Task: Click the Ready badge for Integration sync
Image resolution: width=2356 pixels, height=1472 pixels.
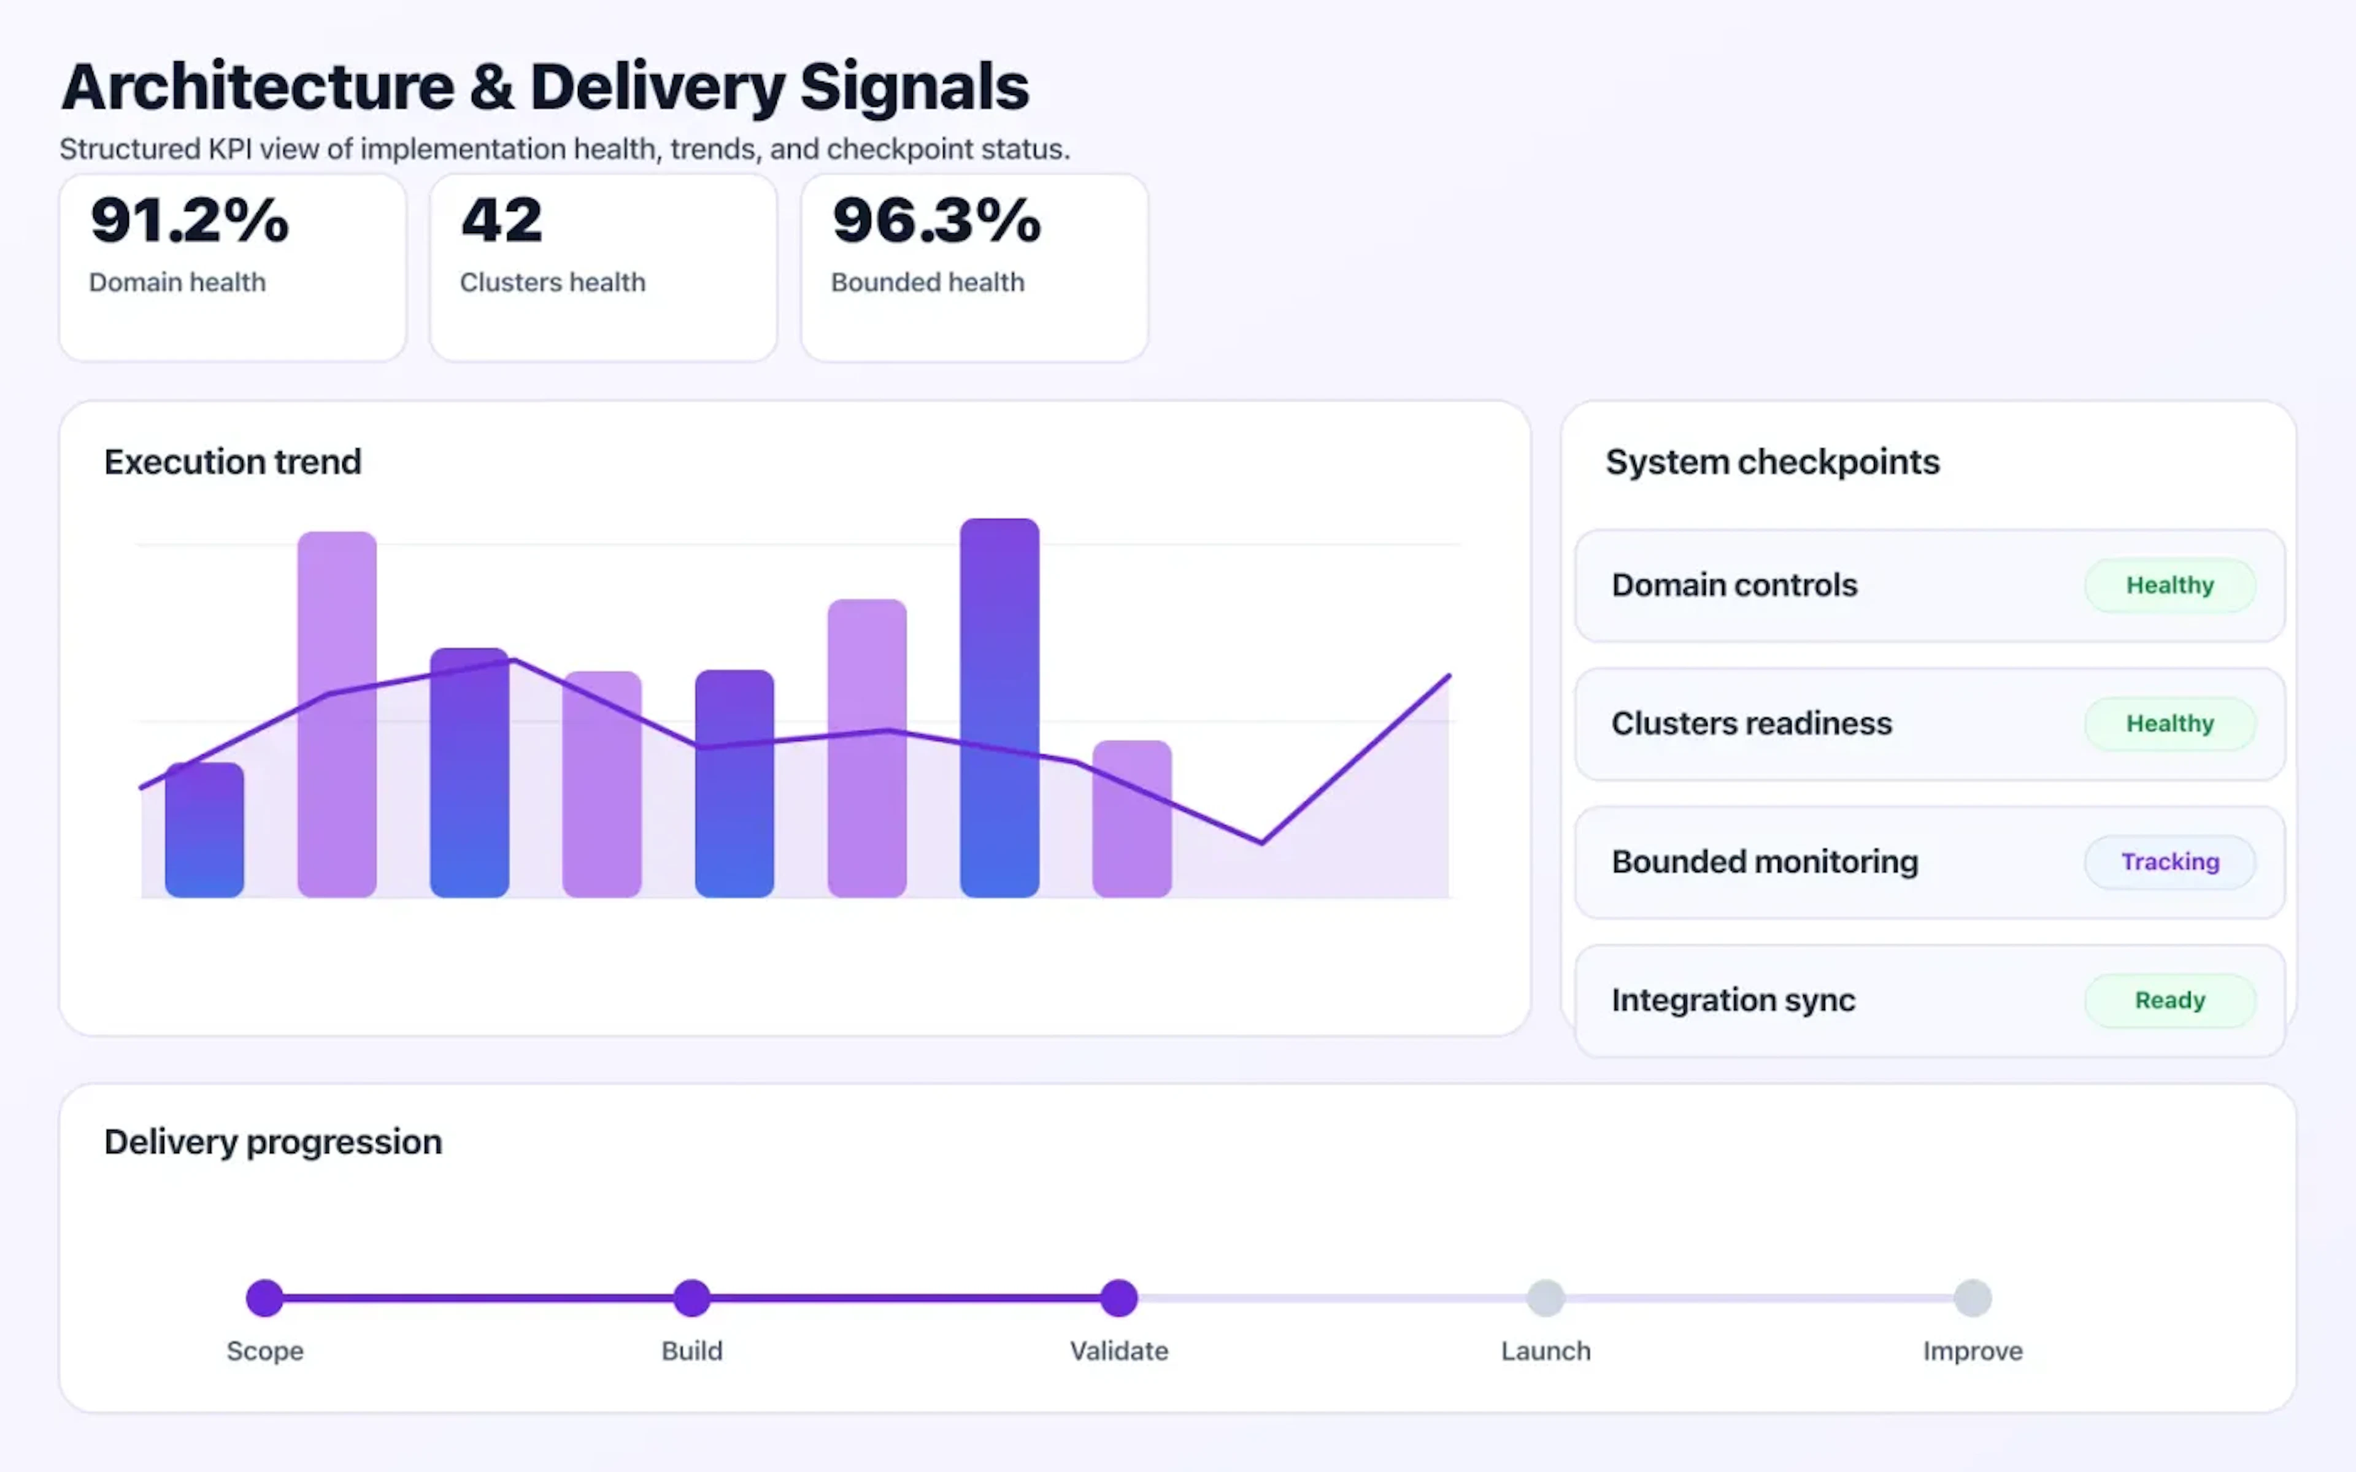Action: coord(2169,1000)
